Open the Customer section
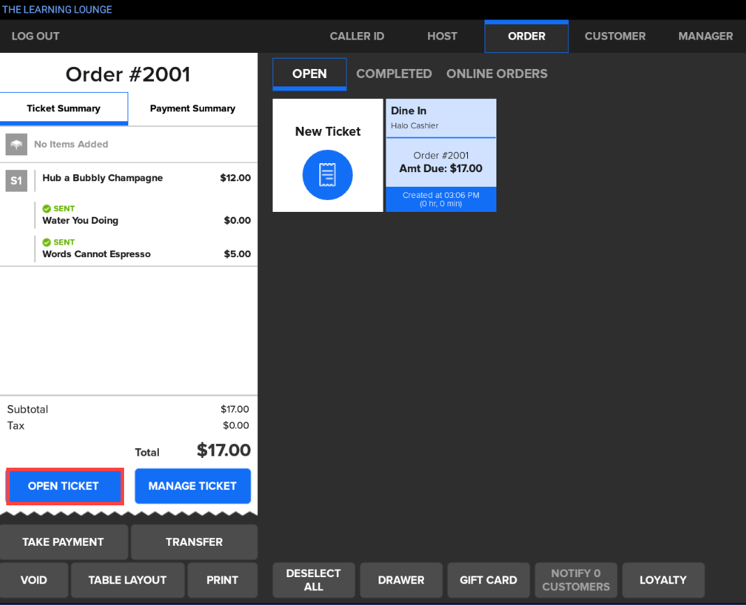Image resolution: width=746 pixels, height=605 pixels. click(x=615, y=36)
